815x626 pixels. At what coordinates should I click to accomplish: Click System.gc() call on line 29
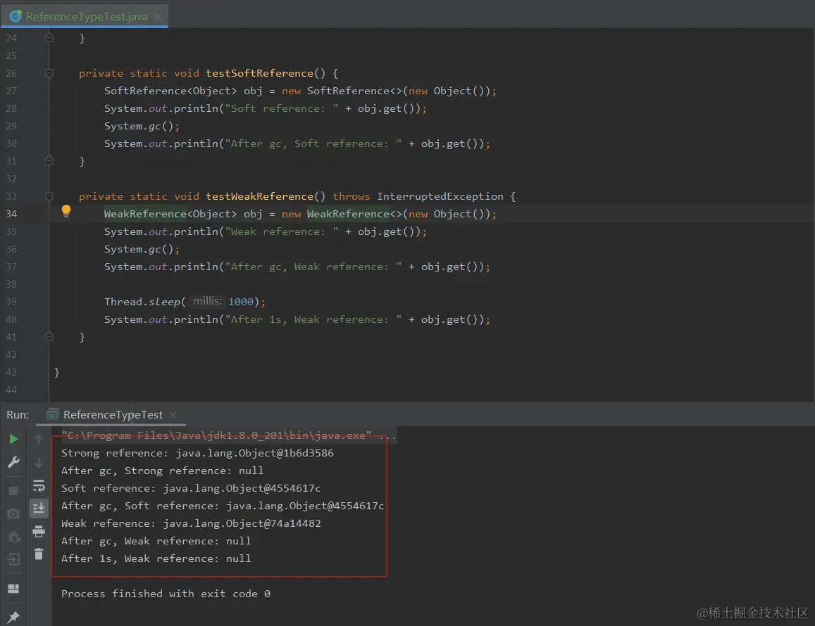pos(142,126)
